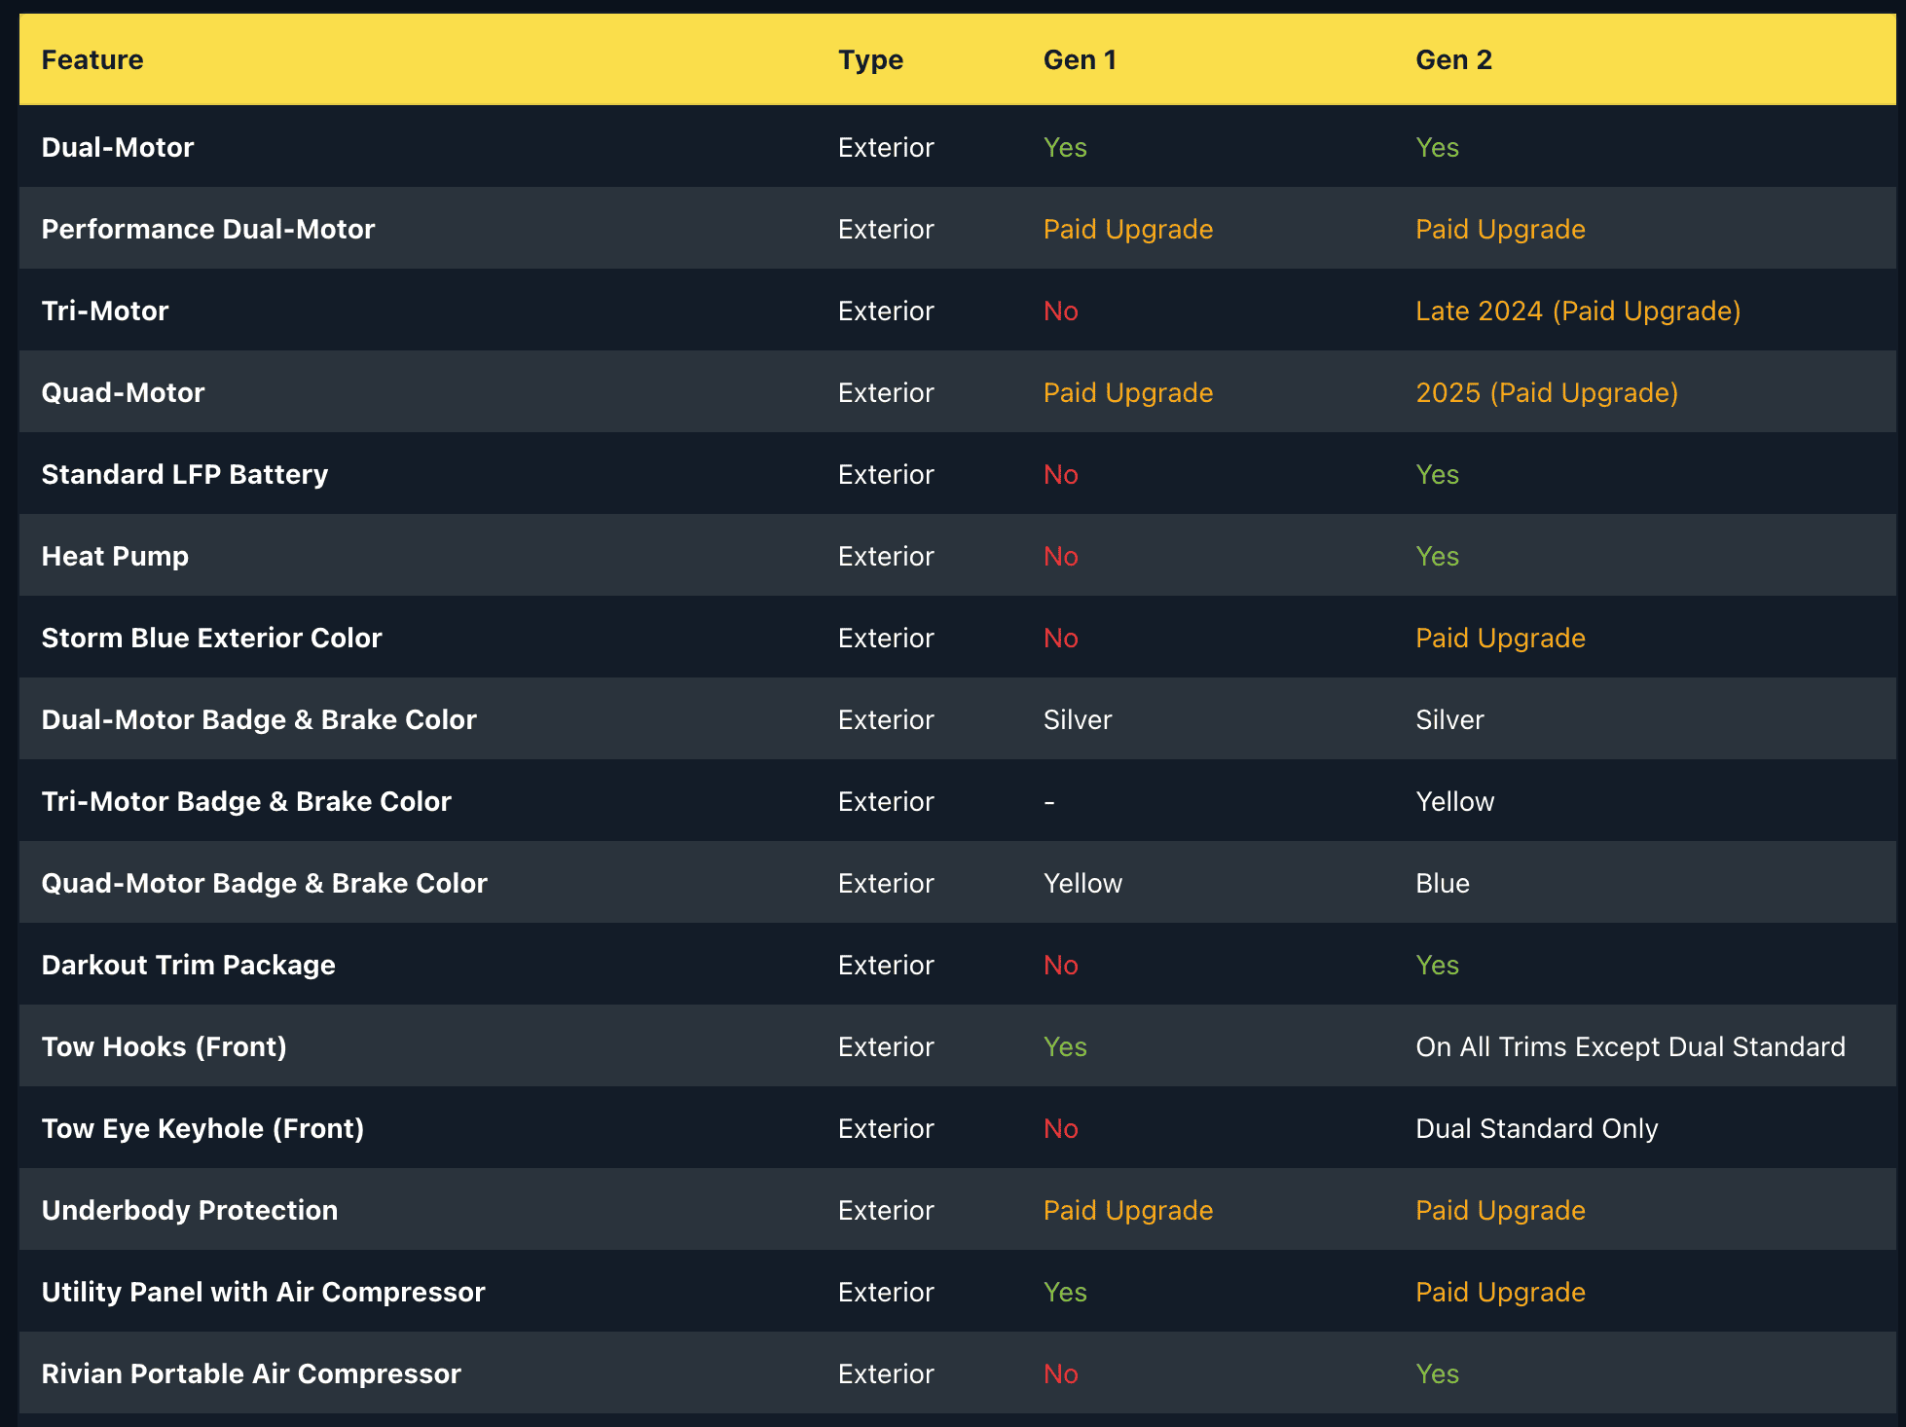Click 'Exterior' type in Tri-Motor row
1906x1427 pixels.
click(x=886, y=311)
